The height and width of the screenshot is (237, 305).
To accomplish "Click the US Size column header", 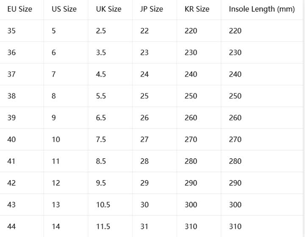I will pyautogui.click(x=64, y=9).
